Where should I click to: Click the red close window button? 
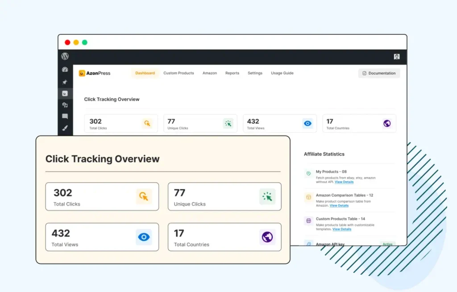[67, 42]
